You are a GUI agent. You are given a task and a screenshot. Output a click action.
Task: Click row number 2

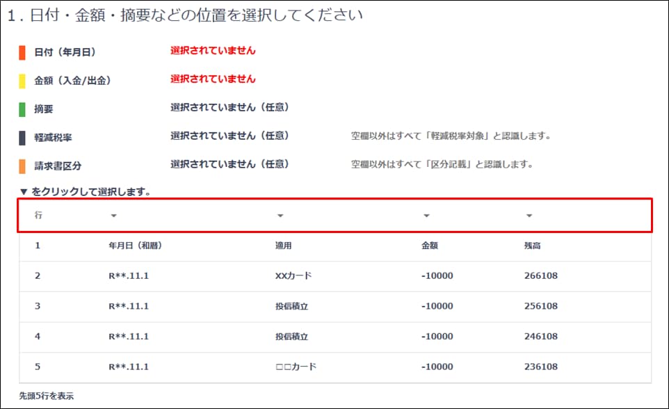pyautogui.click(x=38, y=276)
